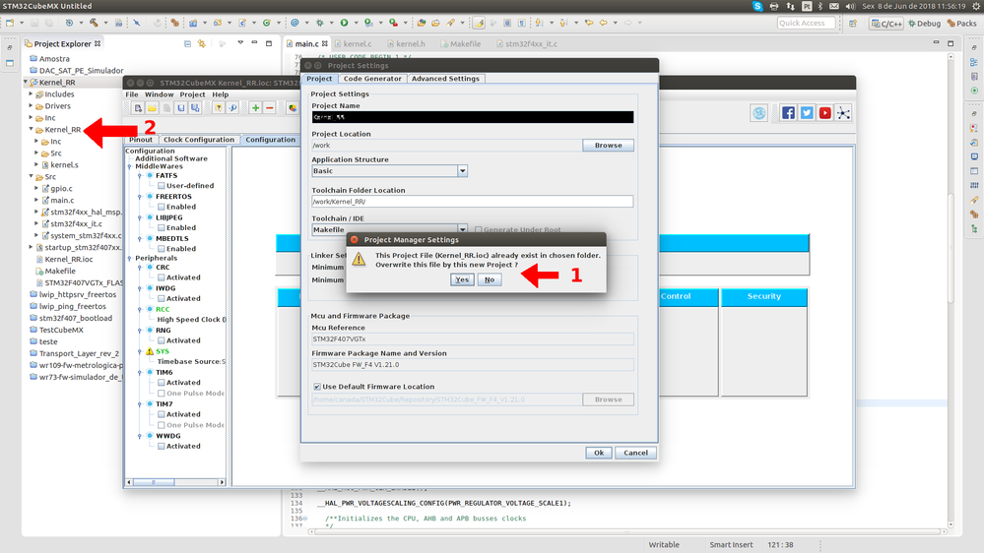984x553 pixels.
Task: Switch to Clock Configuration tab in STM32CubeMX
Action: [x=198, y=140]
